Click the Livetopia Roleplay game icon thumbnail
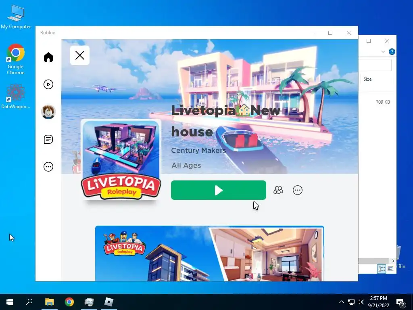Viewport: 413px width, 310px height. pyautogui.click(x=121, y=160)
